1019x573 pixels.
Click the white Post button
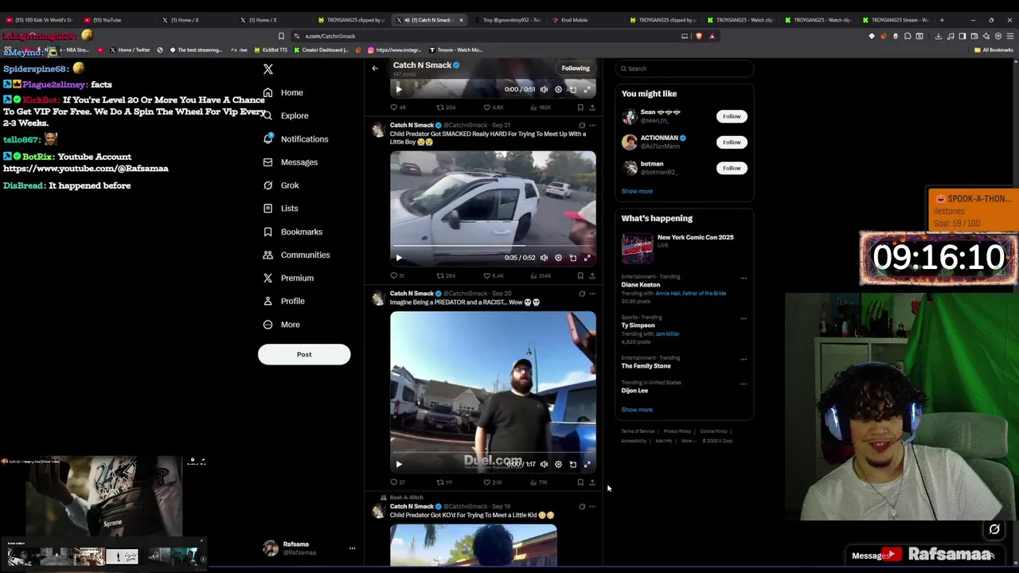pyautogui.click(x=304, y=354)
